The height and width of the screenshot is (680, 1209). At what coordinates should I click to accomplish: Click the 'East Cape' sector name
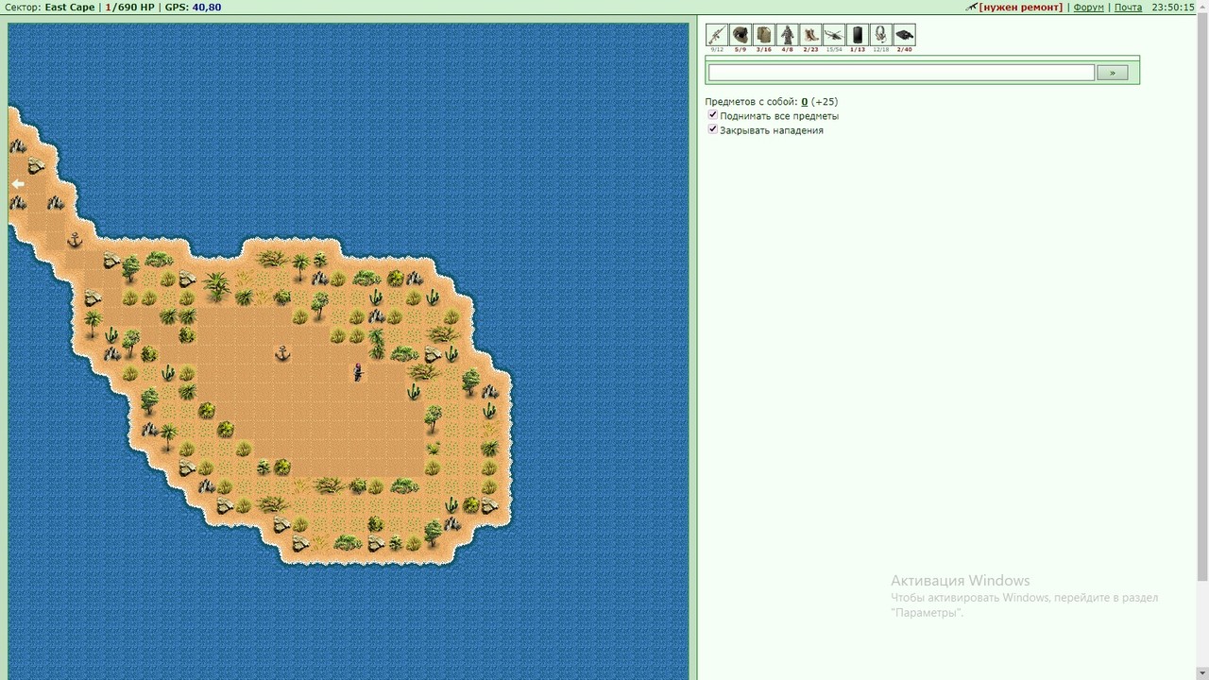coord(70,8)
